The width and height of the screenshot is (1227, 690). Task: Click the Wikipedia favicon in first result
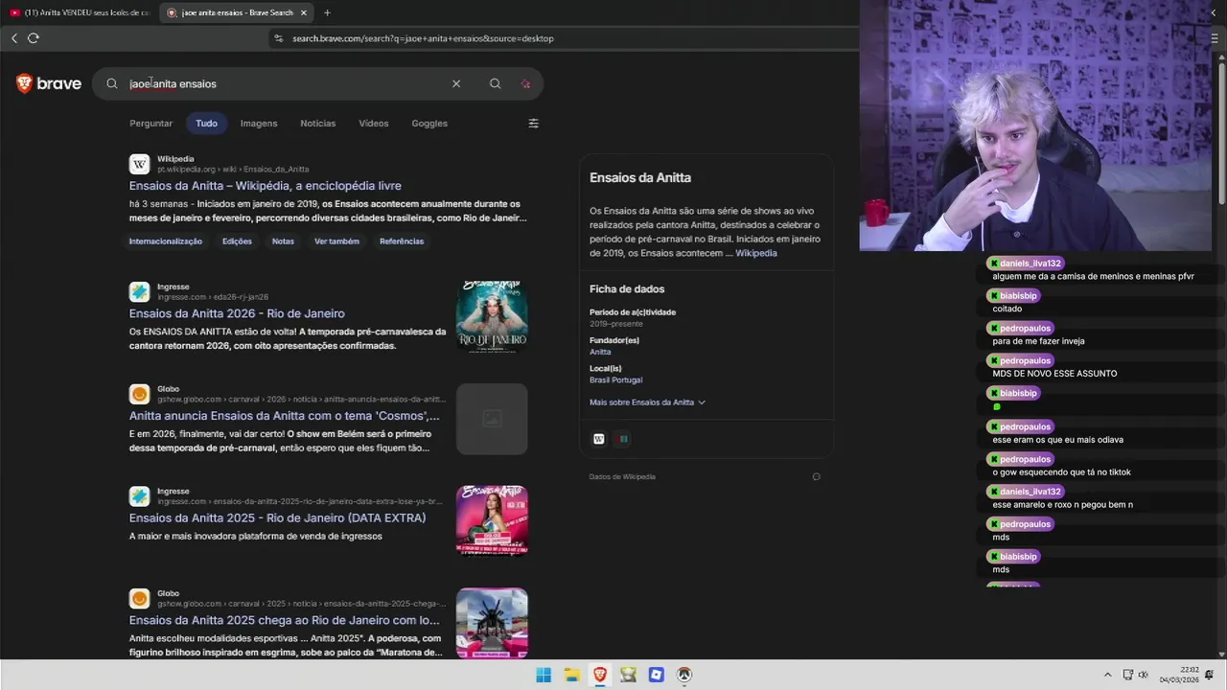click(140, 164)
